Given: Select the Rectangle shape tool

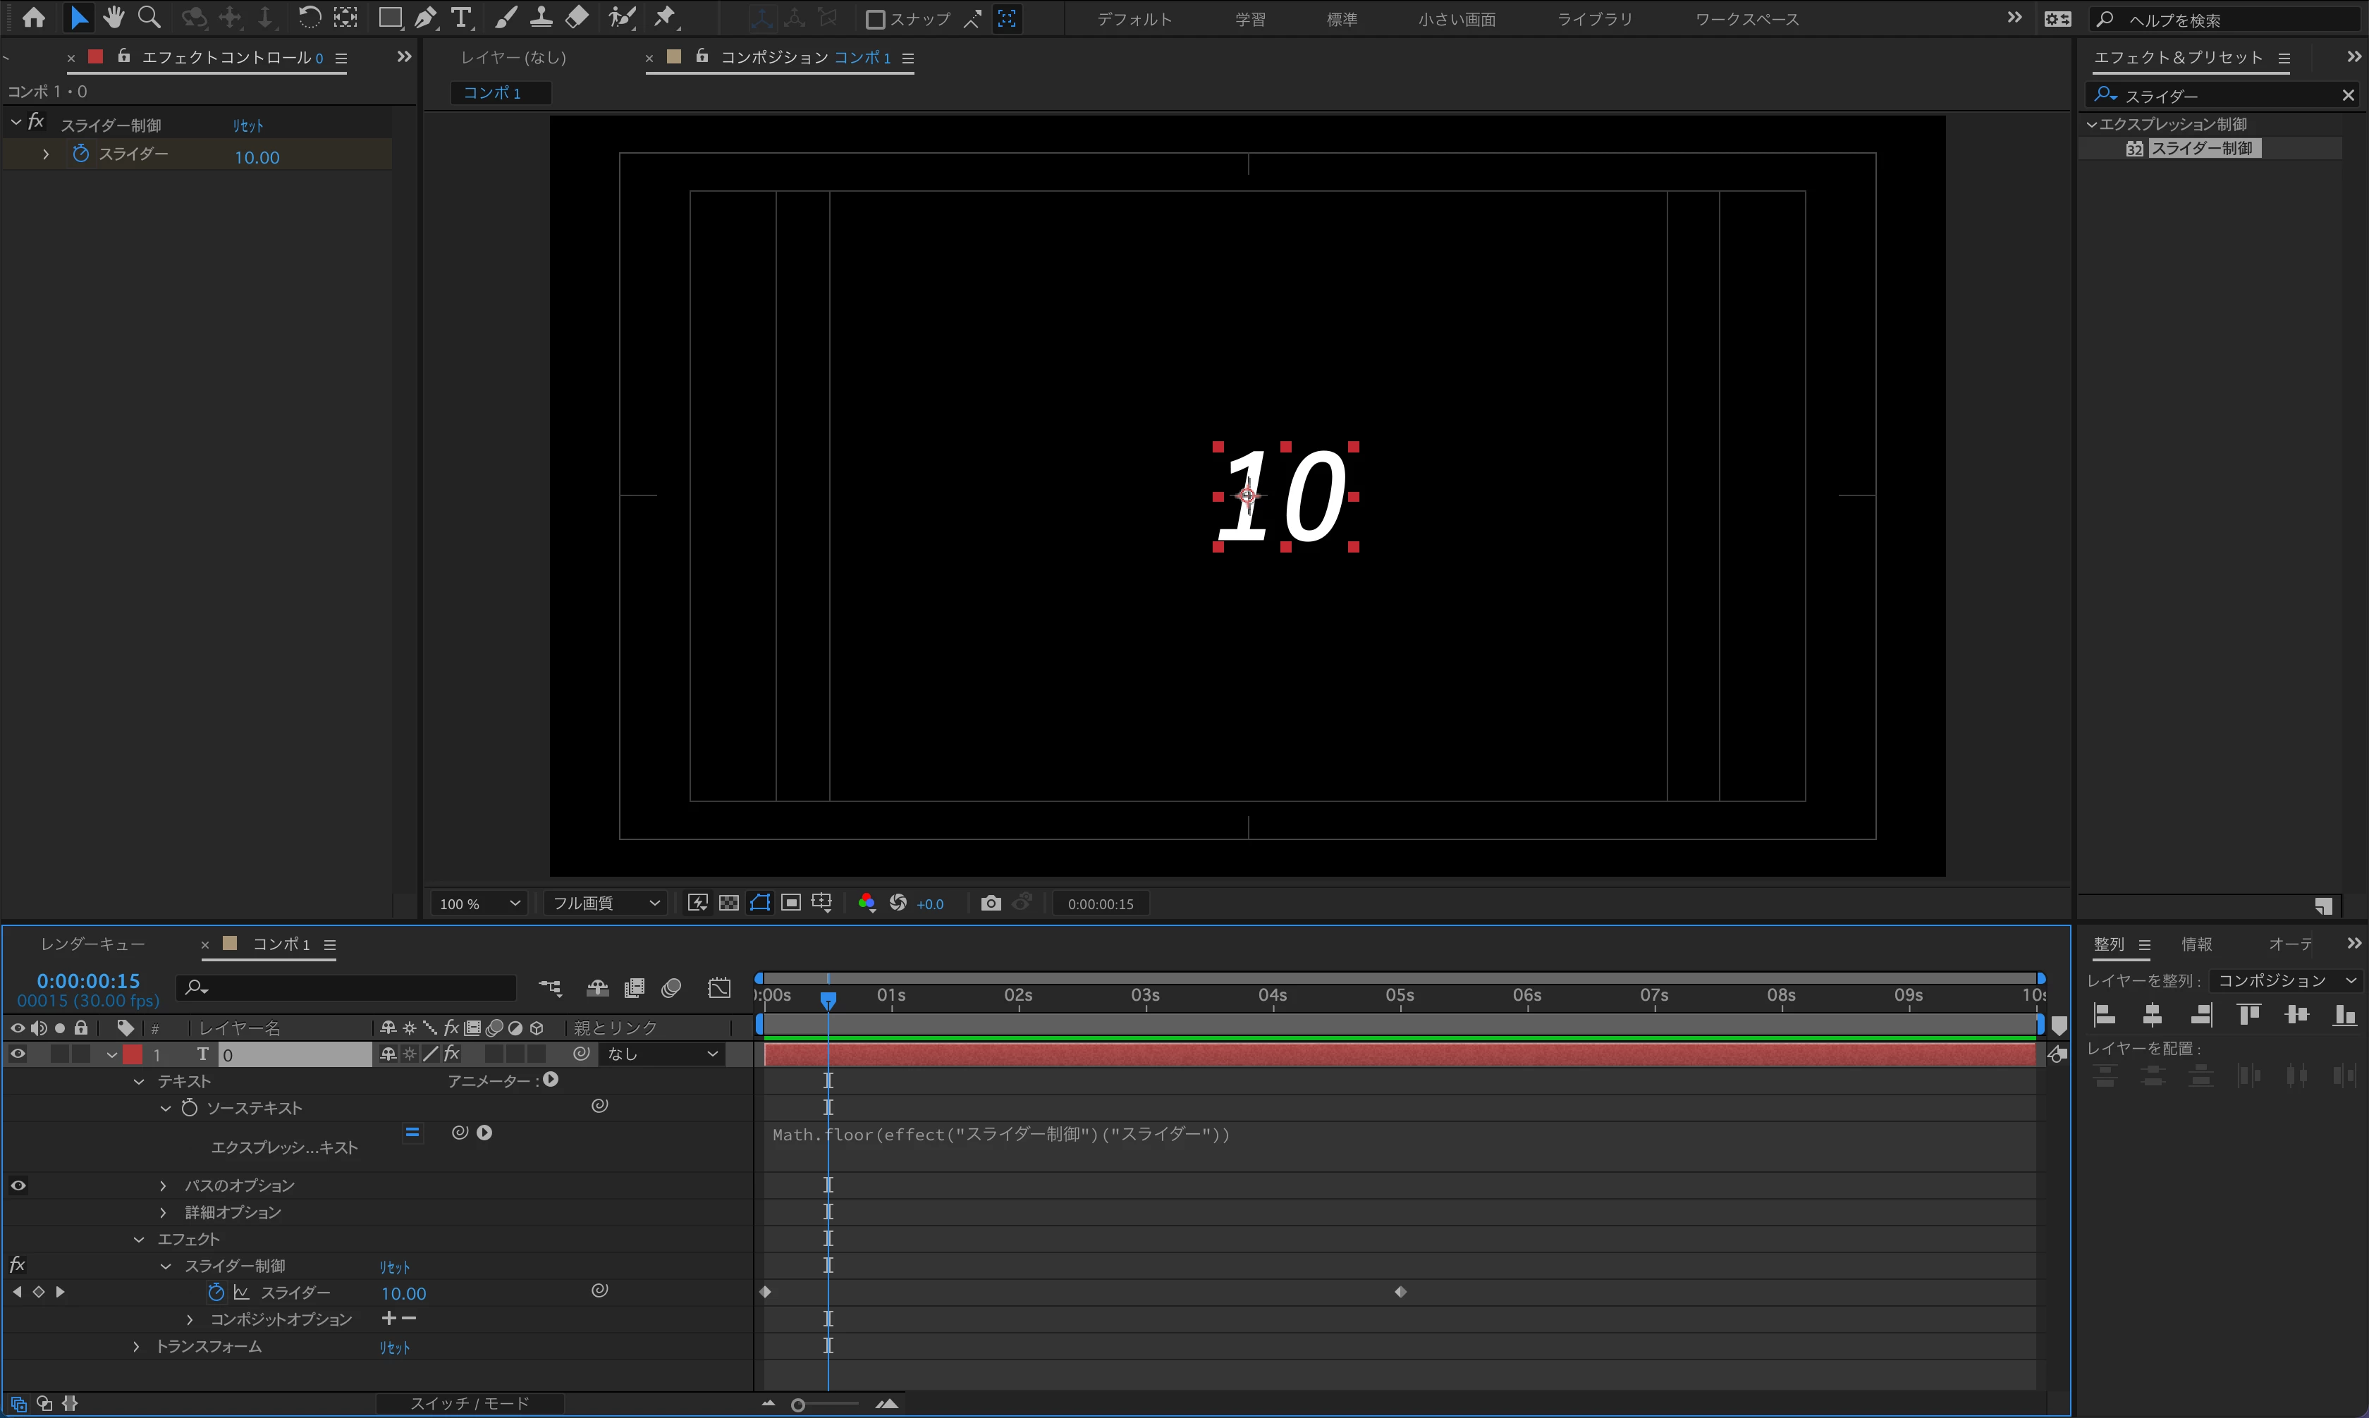Looking at the screenshot, I should pos(390,17).
